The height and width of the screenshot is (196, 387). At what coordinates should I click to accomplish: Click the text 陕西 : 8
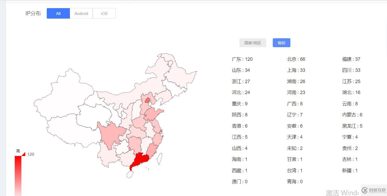pyautogui.click(x=239, y=115)
